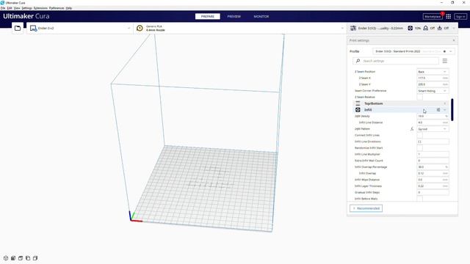The height and width of the screenshot is (264, 470).
Task: Click the Infill Line Distance value field
Action: (x=433, y=122)
